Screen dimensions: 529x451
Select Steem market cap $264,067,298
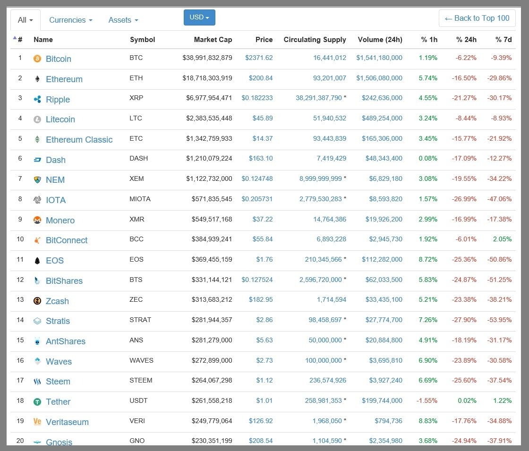[212, 380]
